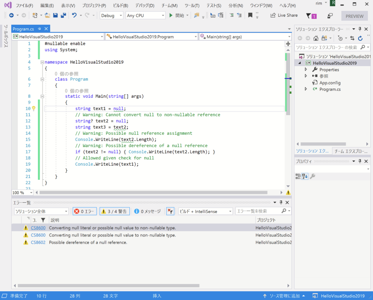Click the refresh icon in Solution Explorer
This screenshot has width=373, height=300.
pyautogui.click(x=360, y=38)
